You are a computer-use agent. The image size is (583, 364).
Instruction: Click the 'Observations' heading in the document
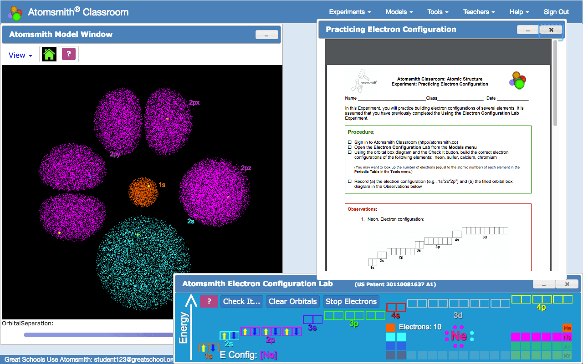click(x=362, y=209)
